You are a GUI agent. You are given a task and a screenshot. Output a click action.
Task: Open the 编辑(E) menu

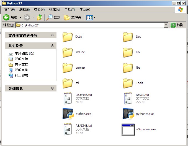pyautogui.click(x=24, y=10)
